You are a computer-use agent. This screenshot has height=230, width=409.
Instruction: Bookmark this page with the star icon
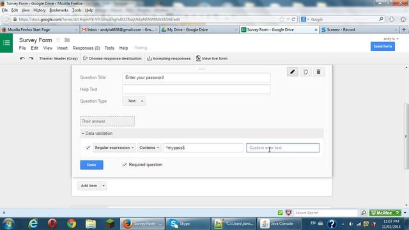click(x=282, y=19)
